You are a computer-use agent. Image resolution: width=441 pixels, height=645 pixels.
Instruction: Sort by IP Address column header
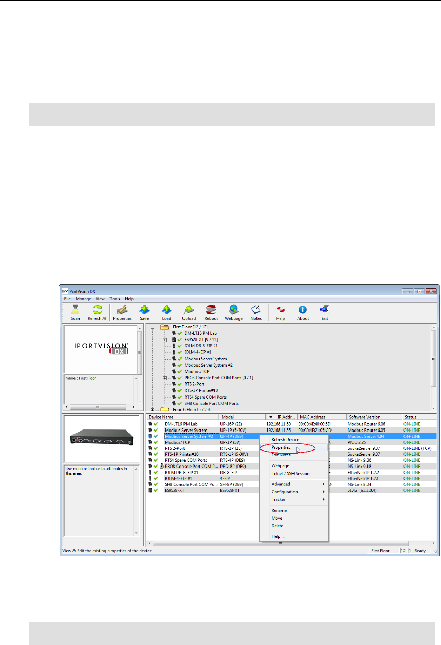pos(281,417)
